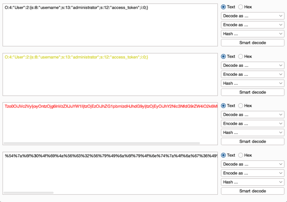Switch the fourth panel to Hex mode
The width and height of the screenshot is (287, 202).
click(240, 155)
